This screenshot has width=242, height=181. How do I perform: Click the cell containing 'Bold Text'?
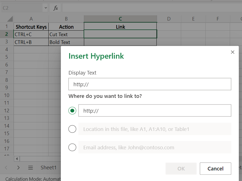(66, 42)
